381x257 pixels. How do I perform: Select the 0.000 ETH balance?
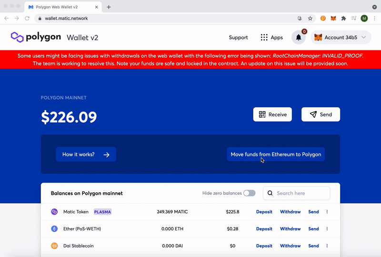tap(172, 228)
